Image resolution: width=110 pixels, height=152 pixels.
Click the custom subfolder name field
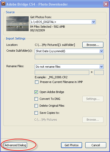tap(69, 57)
